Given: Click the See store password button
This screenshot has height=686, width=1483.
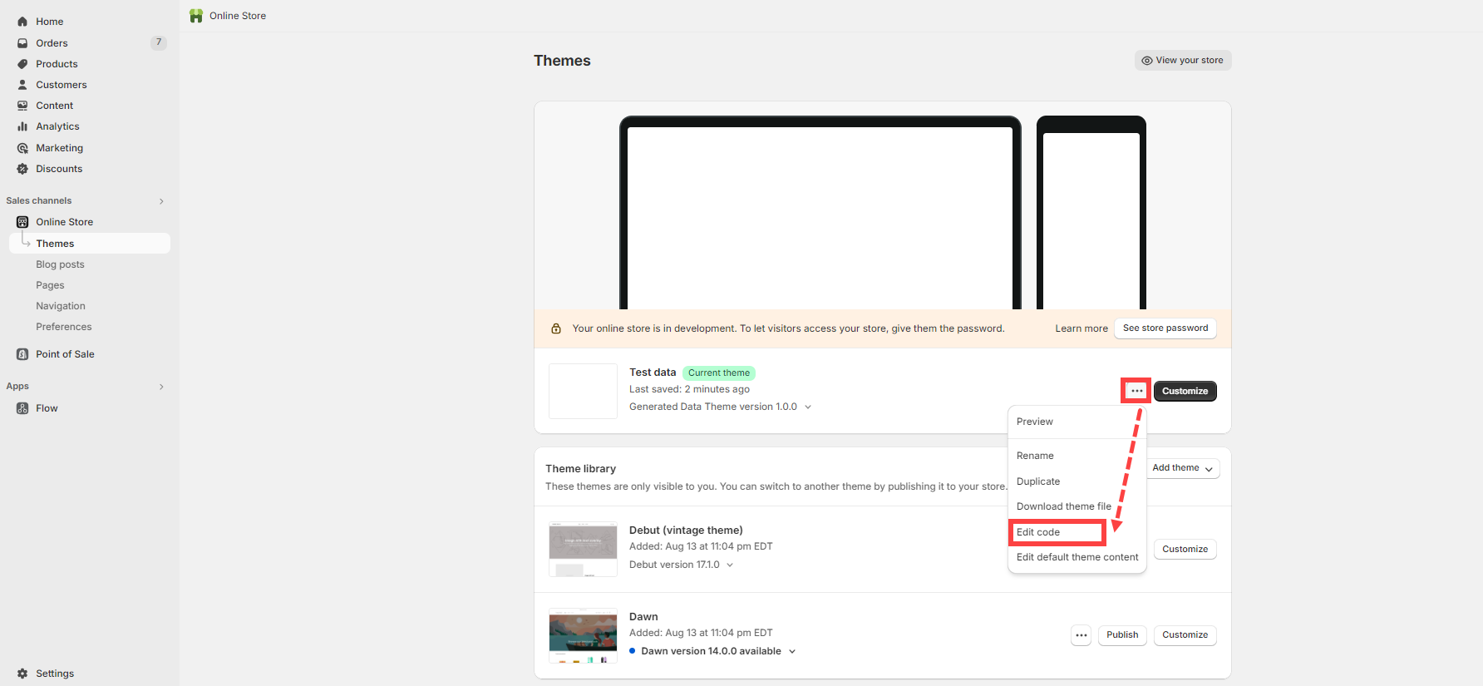Looking at the screenshot, I should (1165, 328).
